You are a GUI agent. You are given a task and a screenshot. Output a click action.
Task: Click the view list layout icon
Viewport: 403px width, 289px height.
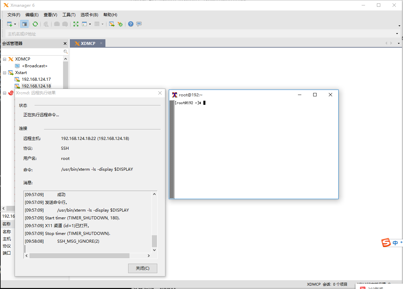click(84, 24)
